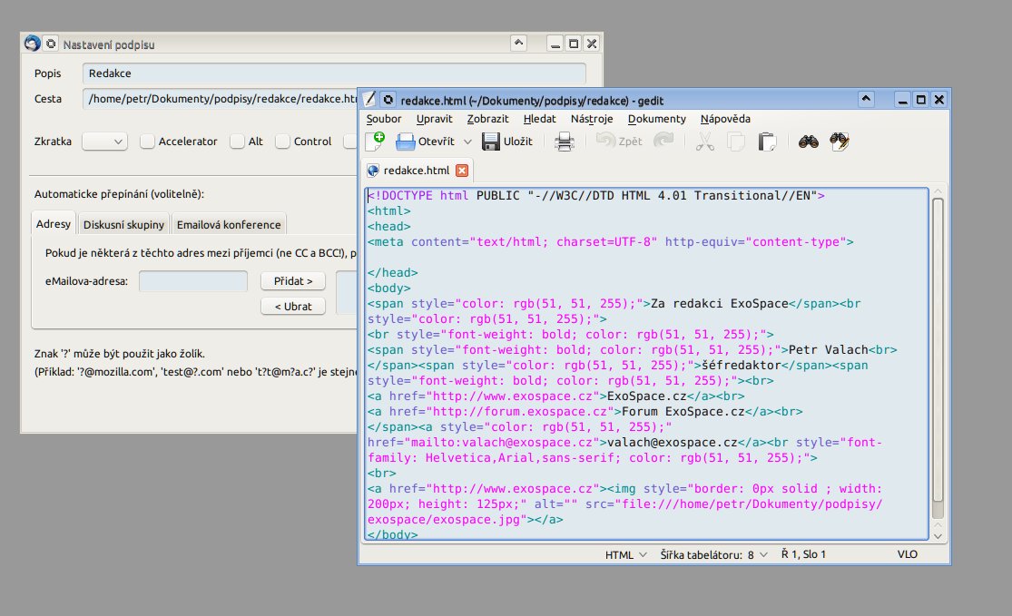Image resolution: width=1012 pixels, height=616 pixels.
Task: Change the HTML language selector in status bar
Action: click(625, 554)
